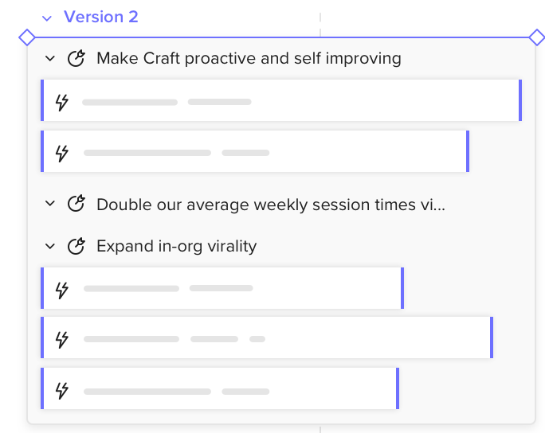The image size is (545, 433).
Task: Click lightning icon on second virality bar
Action: pyautogui.click(x=62, y=340)
